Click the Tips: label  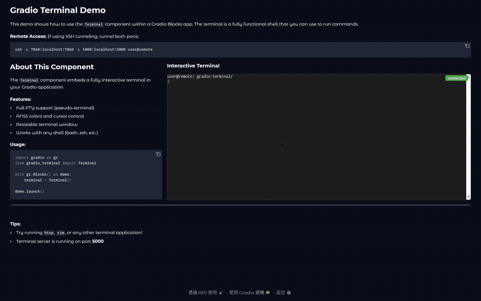pyautogui.click(x=15, y=224)
